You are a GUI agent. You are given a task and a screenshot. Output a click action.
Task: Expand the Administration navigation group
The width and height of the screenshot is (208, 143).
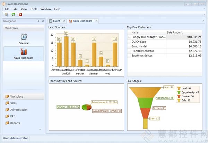coord(19,110)
